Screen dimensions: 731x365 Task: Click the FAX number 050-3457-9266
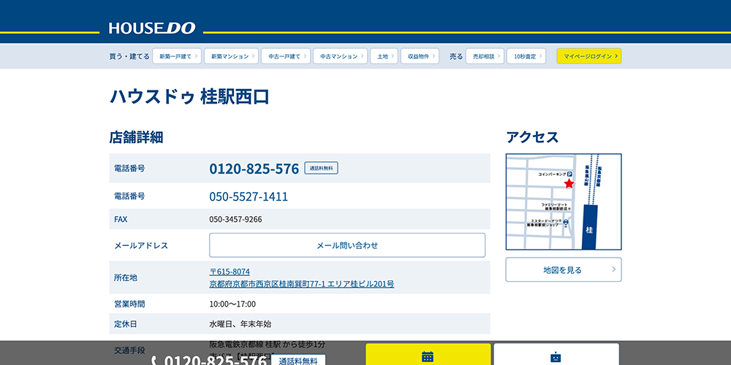click(235, 219)
